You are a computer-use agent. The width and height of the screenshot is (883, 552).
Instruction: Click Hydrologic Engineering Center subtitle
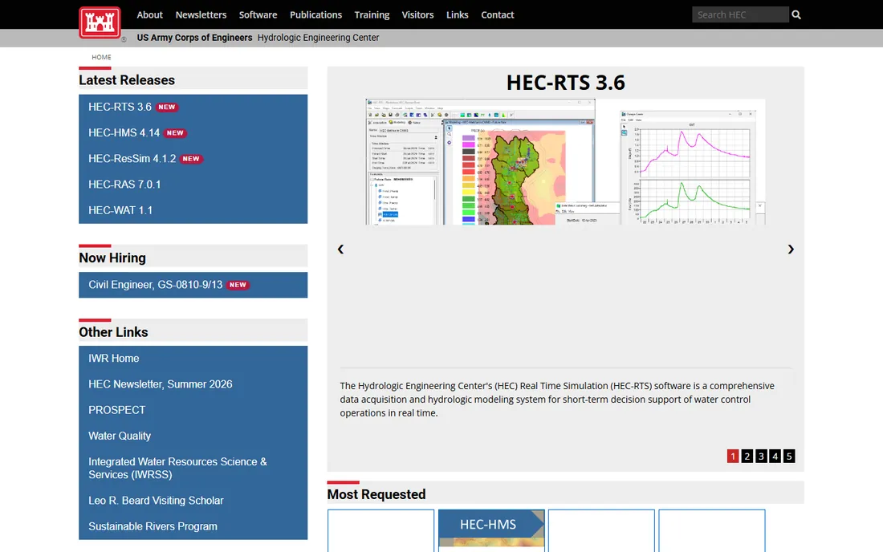point(318,38)
